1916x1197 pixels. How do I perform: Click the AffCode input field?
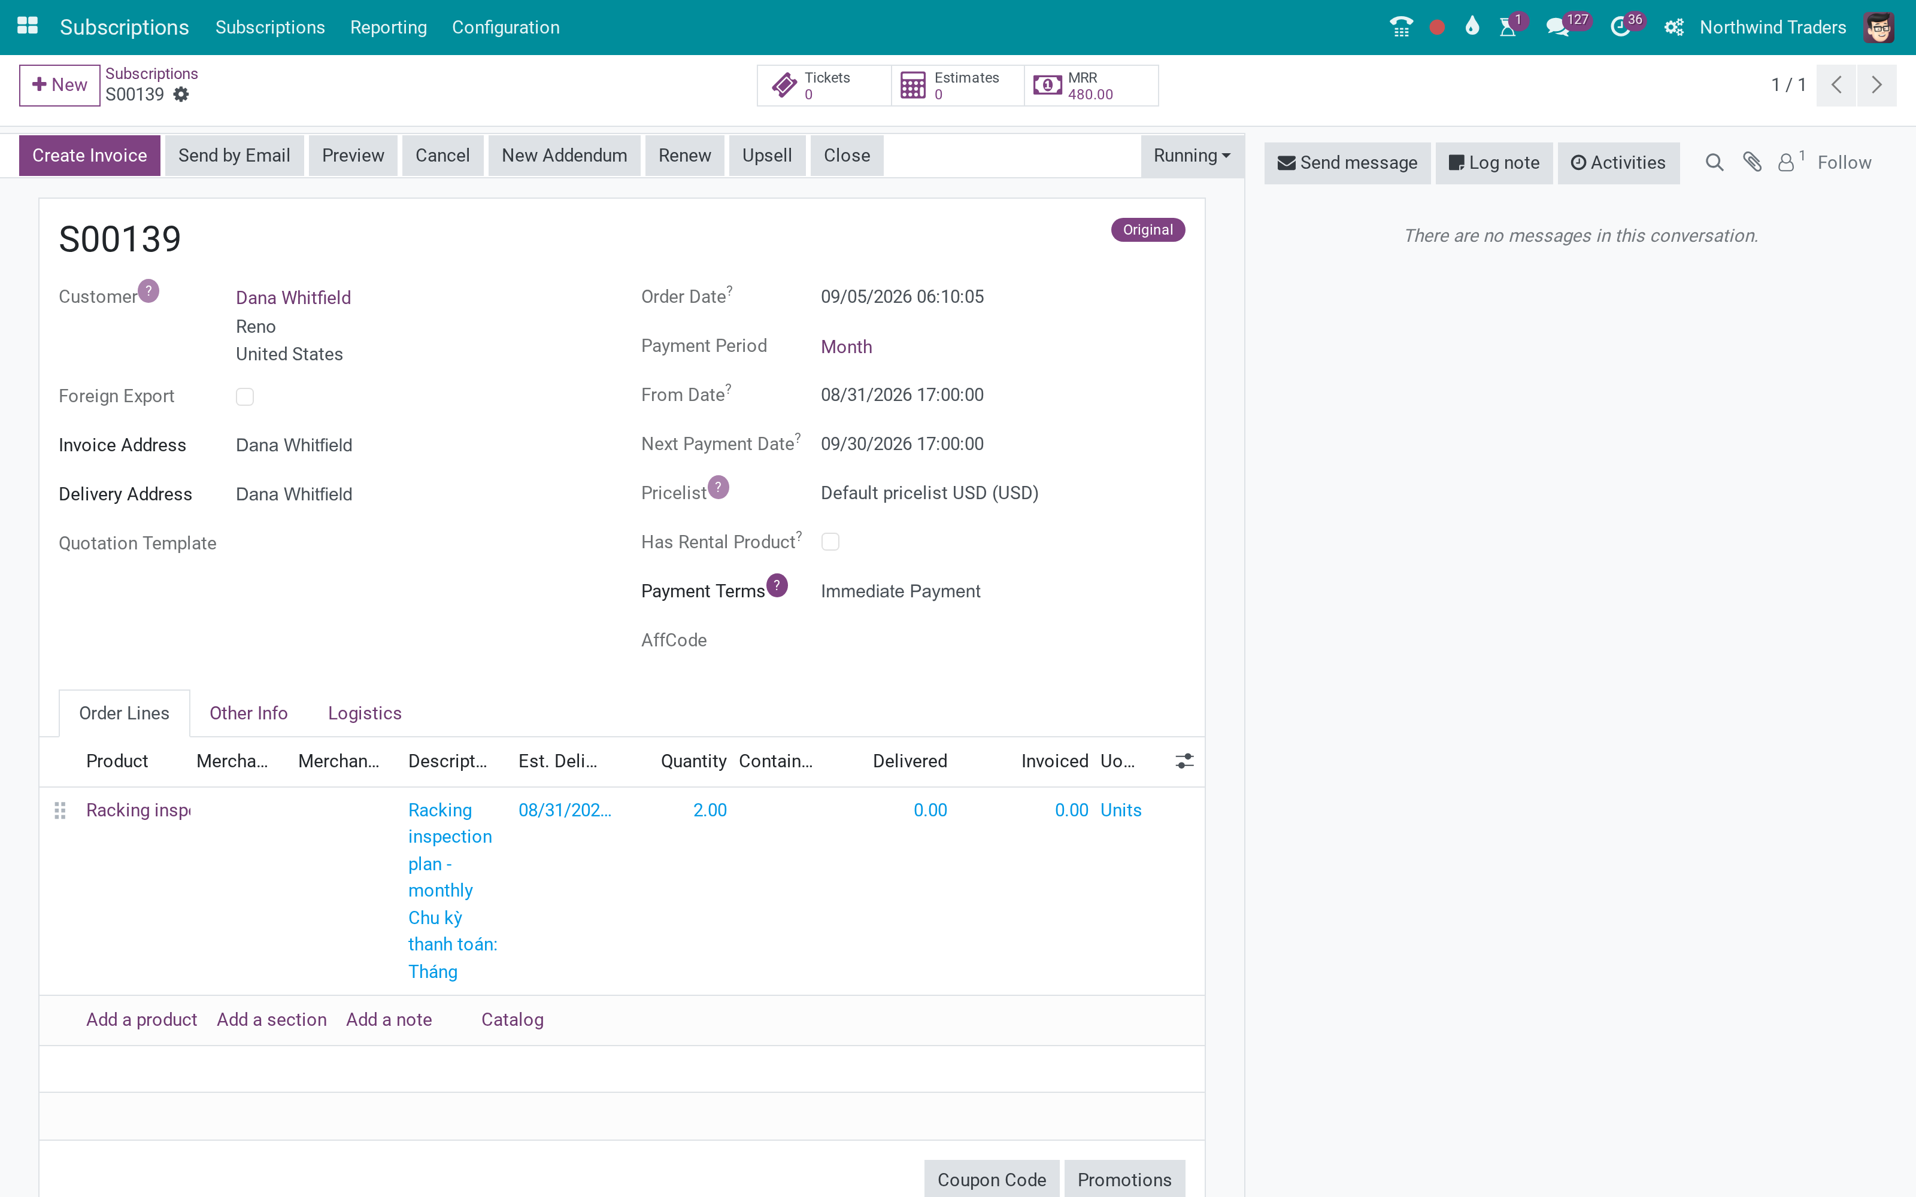pos(1002,640)
